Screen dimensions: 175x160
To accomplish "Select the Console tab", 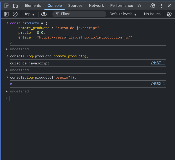I will point(55,5).
